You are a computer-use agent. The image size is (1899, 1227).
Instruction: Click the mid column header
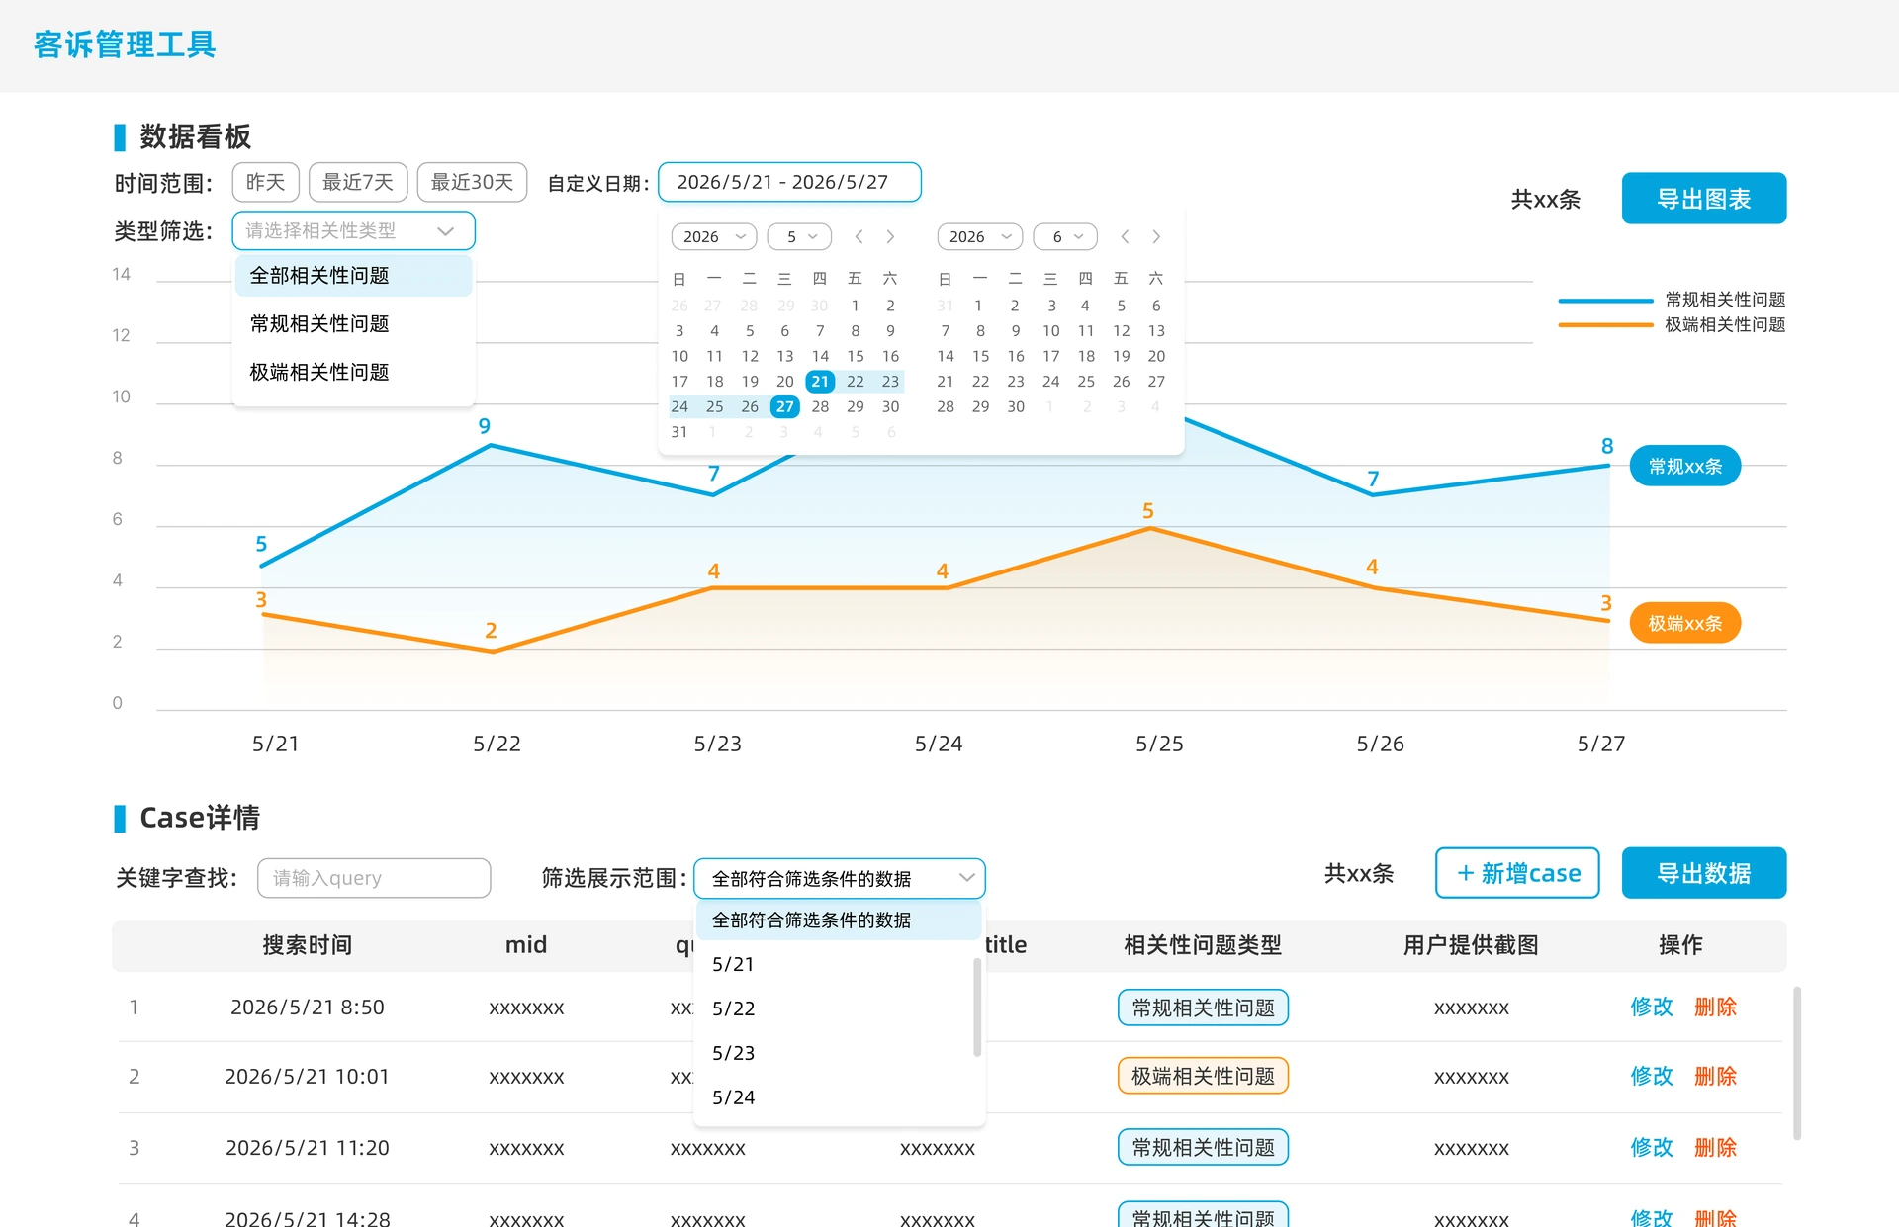pyautogui.click(x=526, y=945)
